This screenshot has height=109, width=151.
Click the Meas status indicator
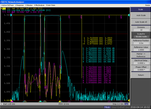pyautogui.click(x=107, y=107)
